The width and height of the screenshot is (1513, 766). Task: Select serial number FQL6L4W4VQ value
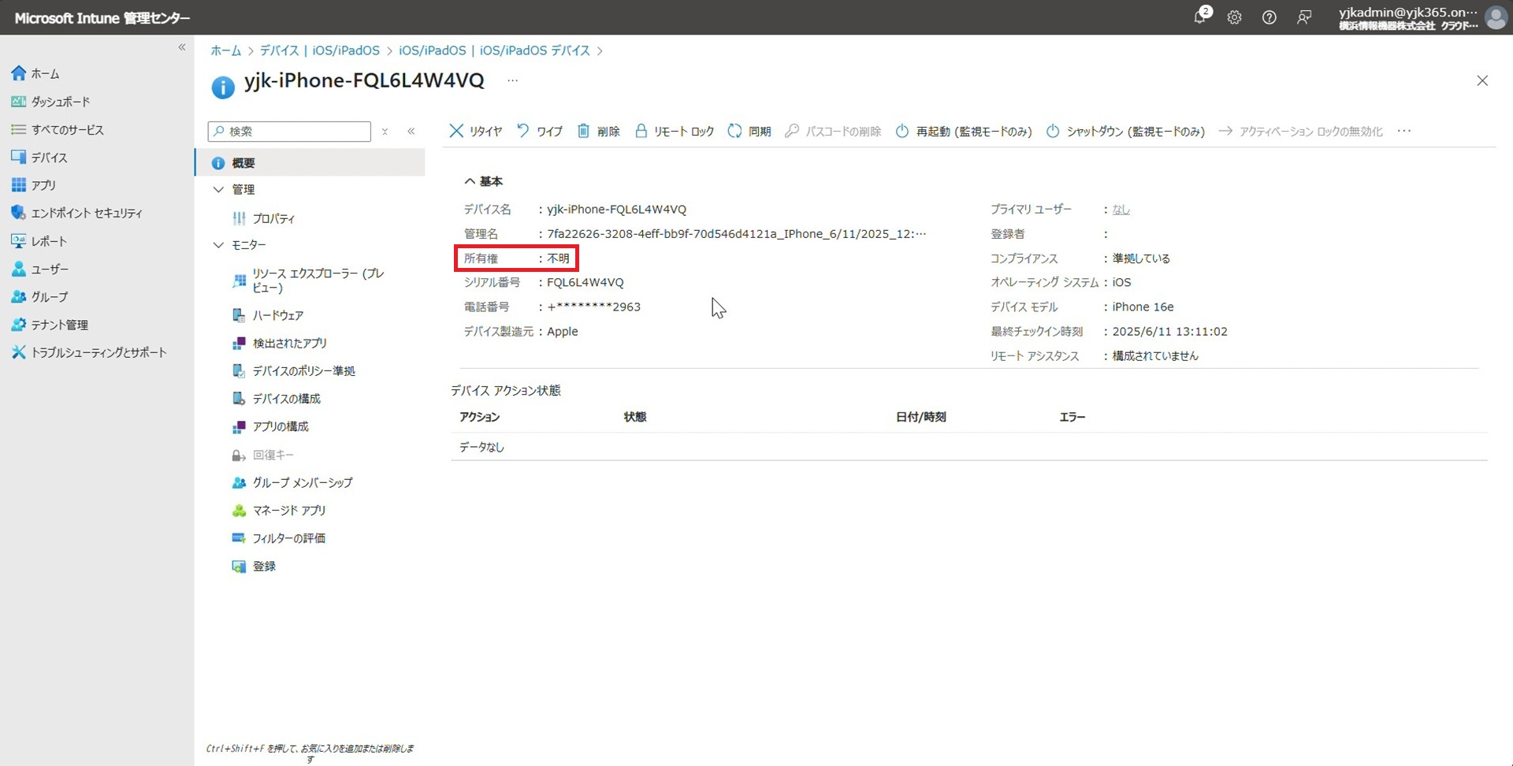click(585, 282)
